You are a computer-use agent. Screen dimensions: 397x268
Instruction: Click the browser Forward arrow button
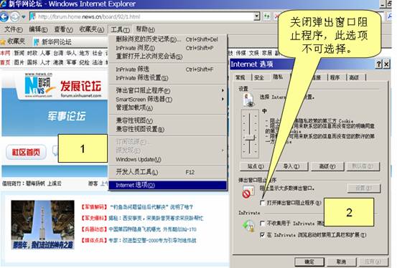14,17
